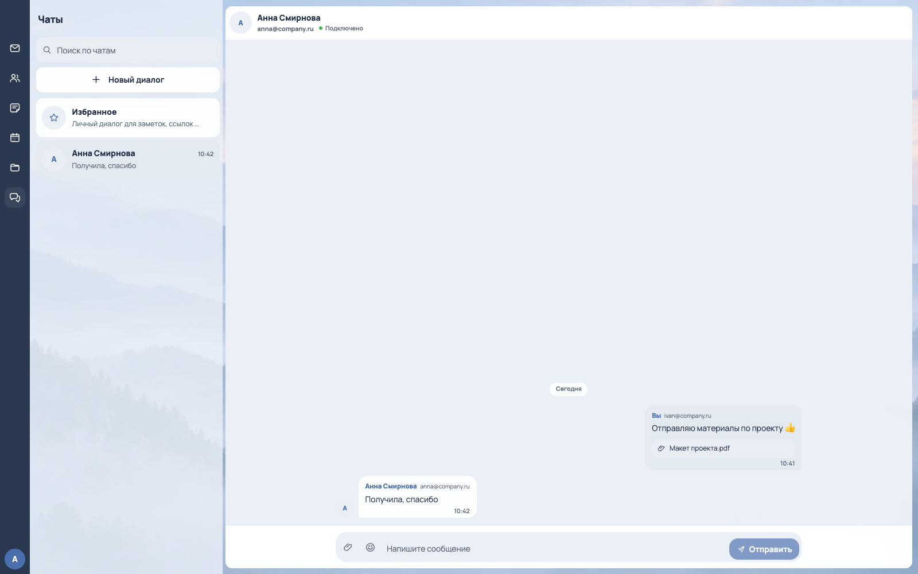The width and height of the screenshot is (918, 574).
Task: Open the emoji picker smiley icon
Action: click(x=371, y=548)
